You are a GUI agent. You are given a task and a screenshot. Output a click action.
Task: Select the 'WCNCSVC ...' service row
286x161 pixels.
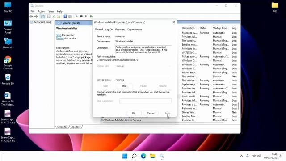point(209,53)
